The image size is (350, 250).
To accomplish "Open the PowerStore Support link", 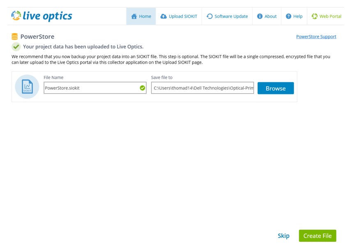I will coord(316,37).
